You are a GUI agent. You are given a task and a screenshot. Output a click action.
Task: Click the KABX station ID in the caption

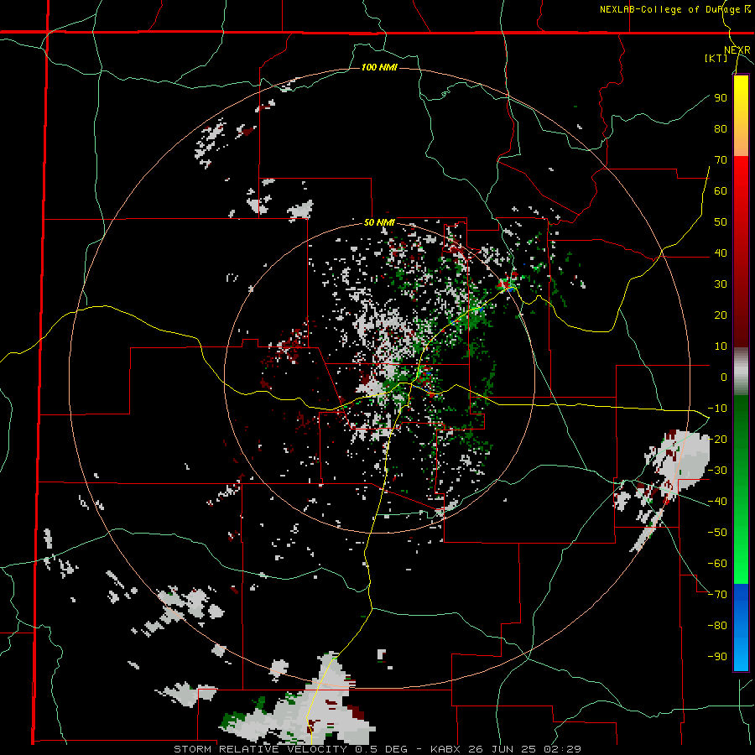tap(446, 749)
